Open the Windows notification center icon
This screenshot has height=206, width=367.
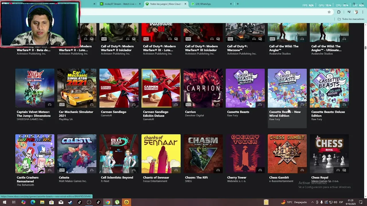point(361,202)
